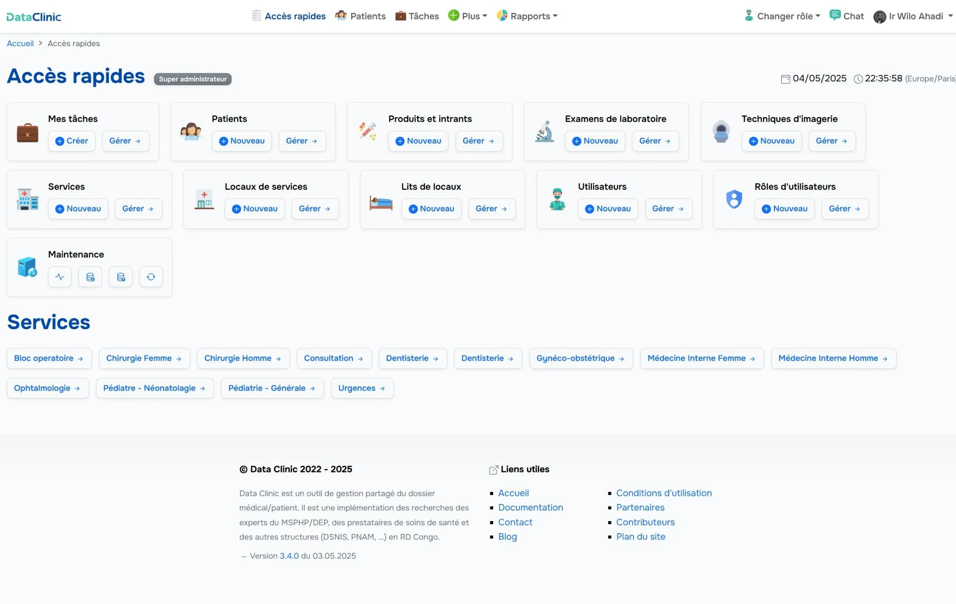Click Gérer under Examens de laboratoire
The height and width of the screenshot is (604, 956).
click(x=655, y=141)
